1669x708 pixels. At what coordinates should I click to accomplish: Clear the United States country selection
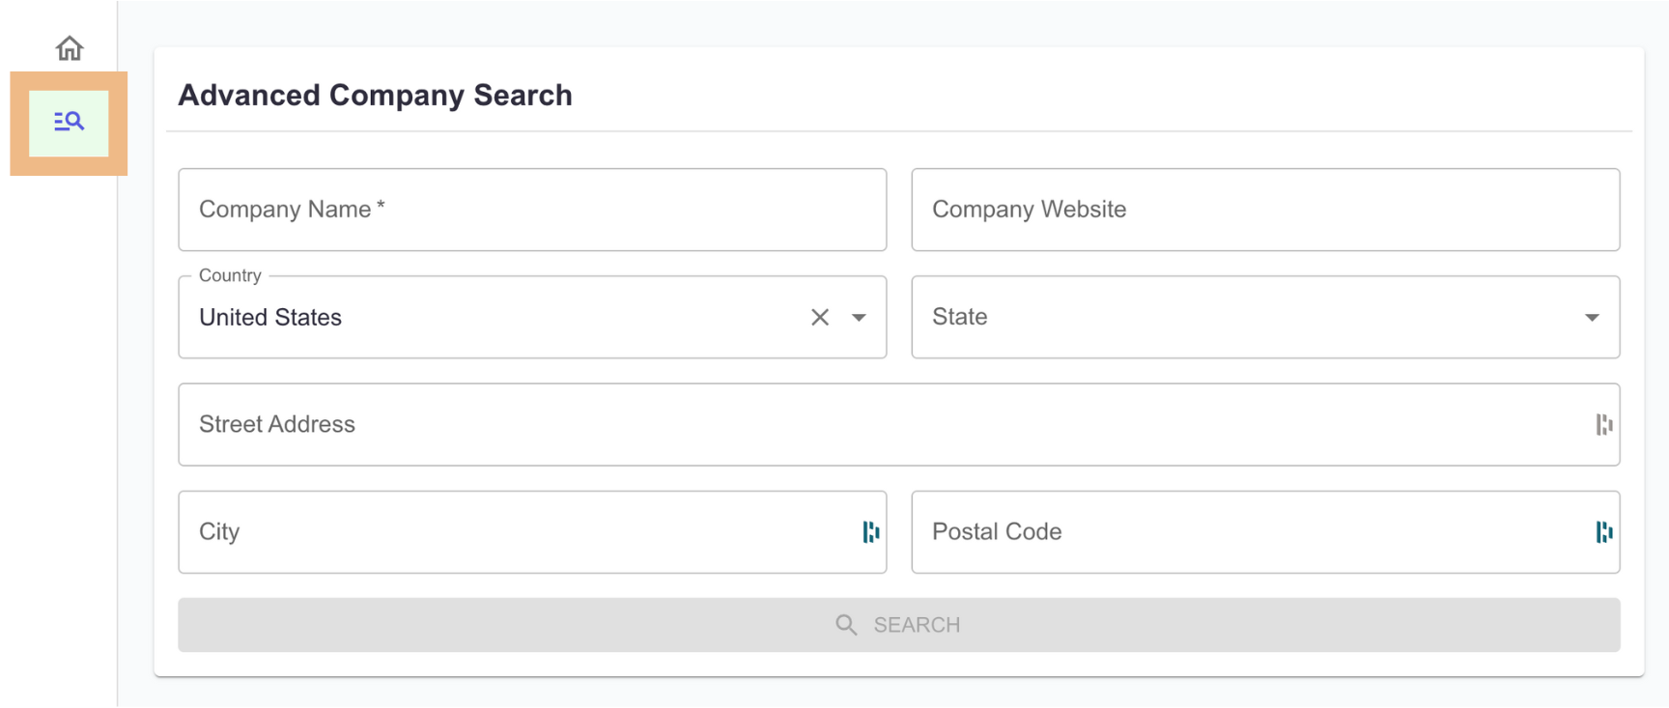click(x=820, y=317)
